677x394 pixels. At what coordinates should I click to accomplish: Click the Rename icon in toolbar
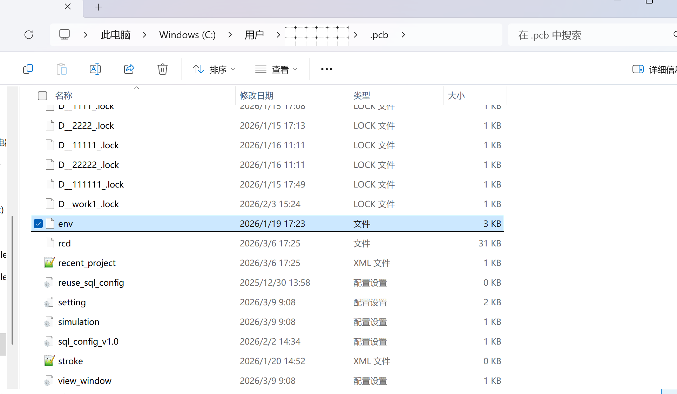[x=95, y=69]
